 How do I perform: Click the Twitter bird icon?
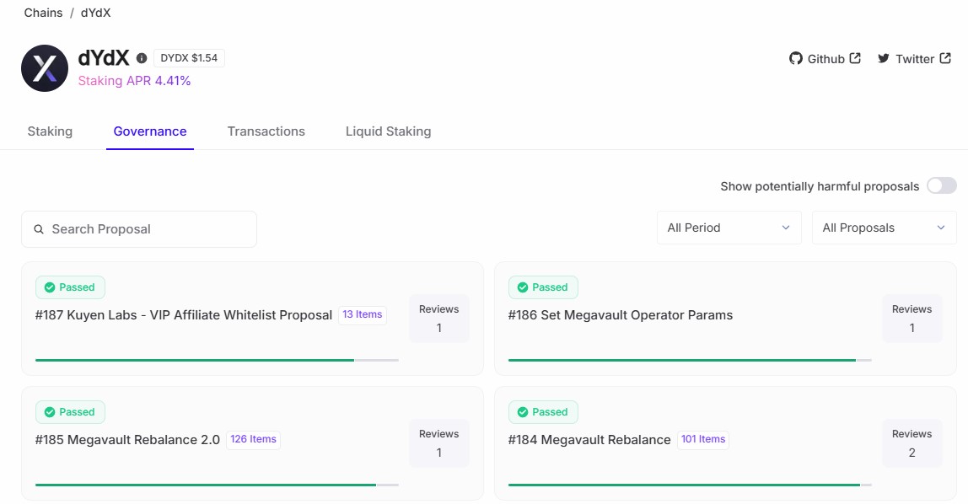[x=884, y=59]
